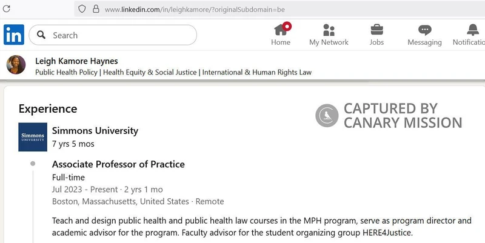Click Leigh Kamore Haynes profile photo

(16, 65)
